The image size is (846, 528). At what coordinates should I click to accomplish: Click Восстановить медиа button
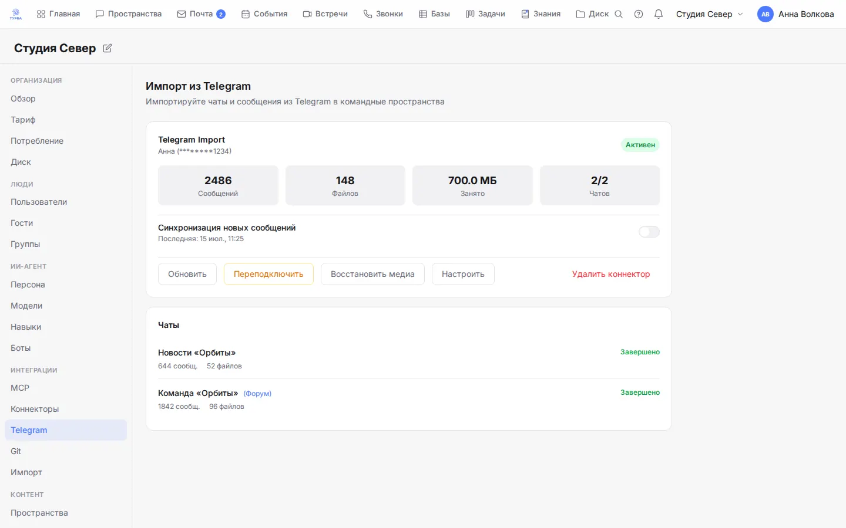tap(372, 274)
